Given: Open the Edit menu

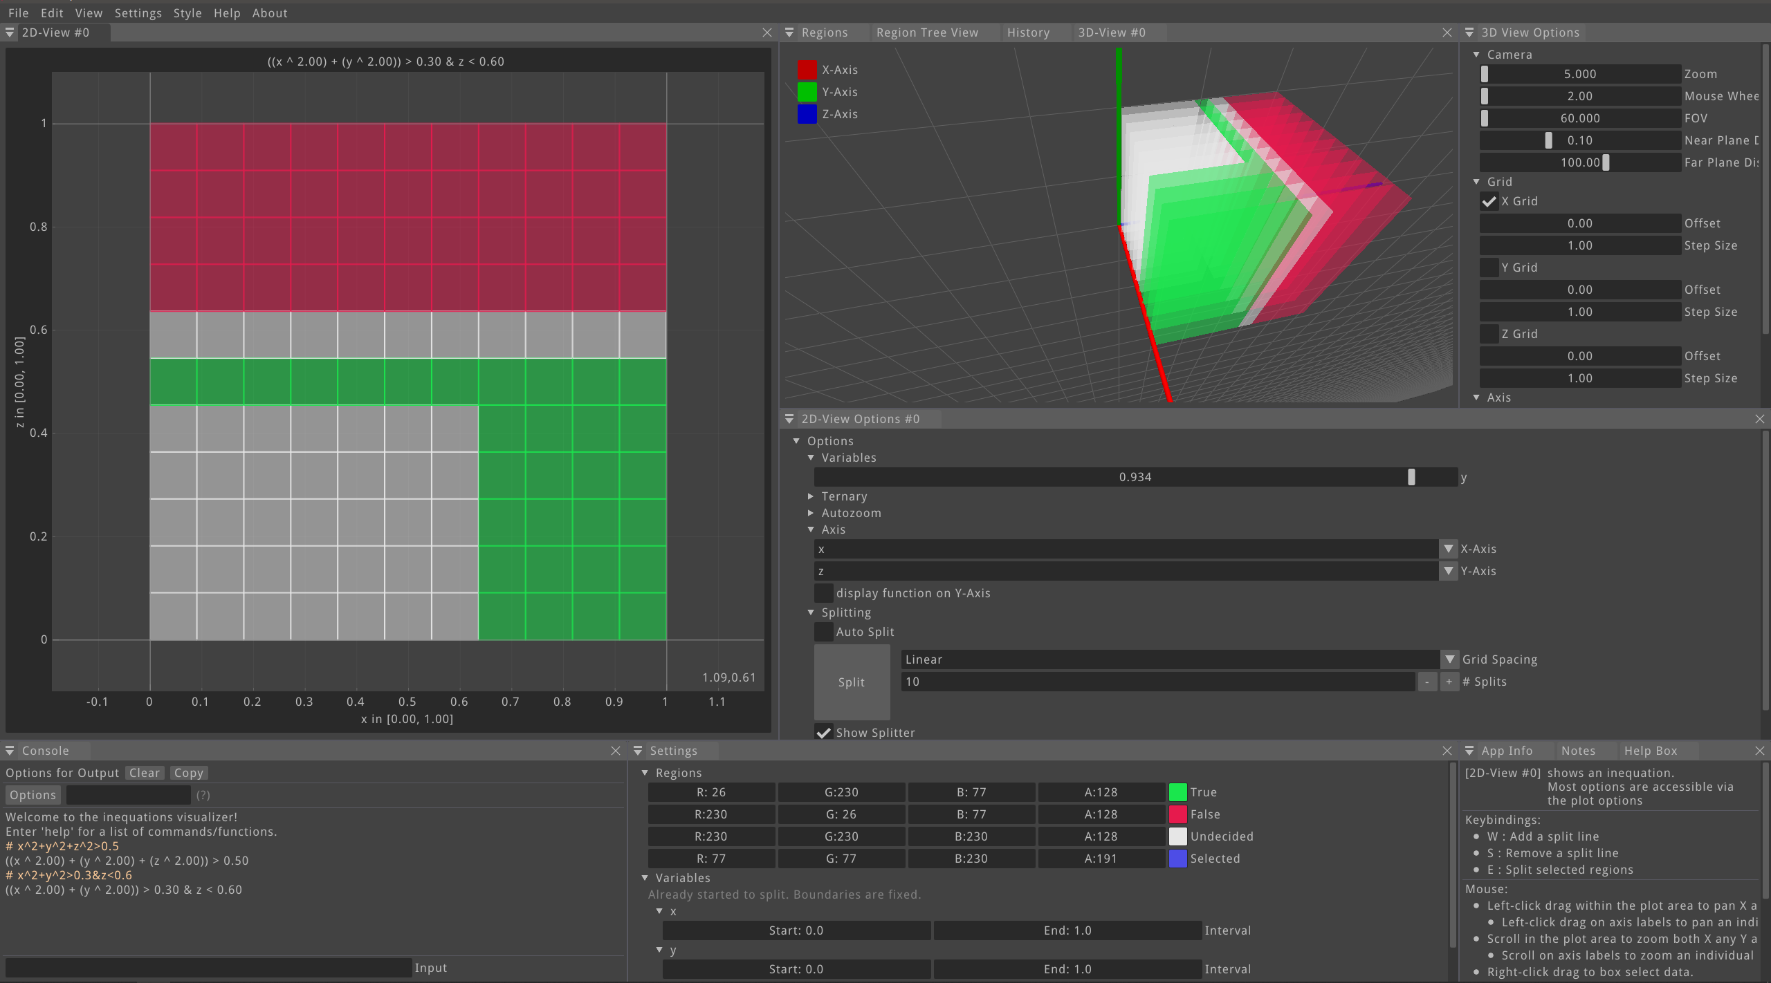Looking at the screenshot, I should click(x=52, y=13).
